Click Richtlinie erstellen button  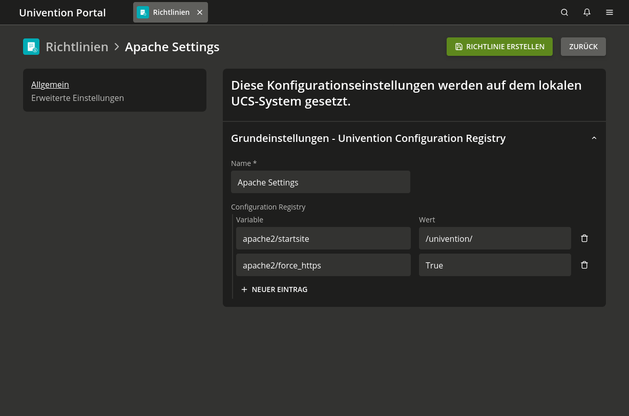(x=499, y=47)
